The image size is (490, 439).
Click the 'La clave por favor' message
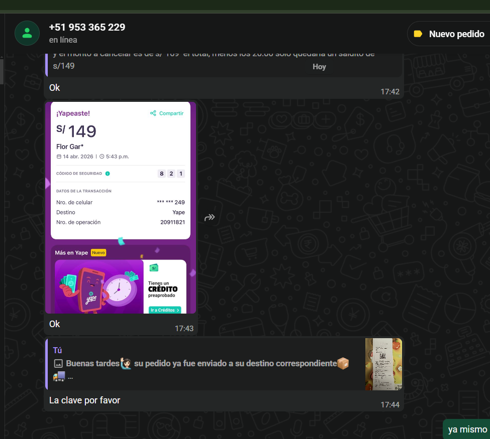84,400
